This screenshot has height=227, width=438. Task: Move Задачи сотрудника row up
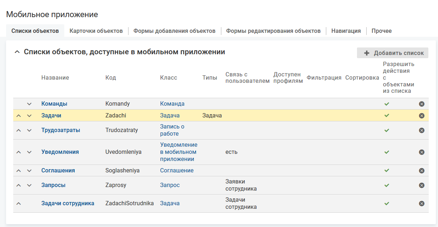click(19, 203)
